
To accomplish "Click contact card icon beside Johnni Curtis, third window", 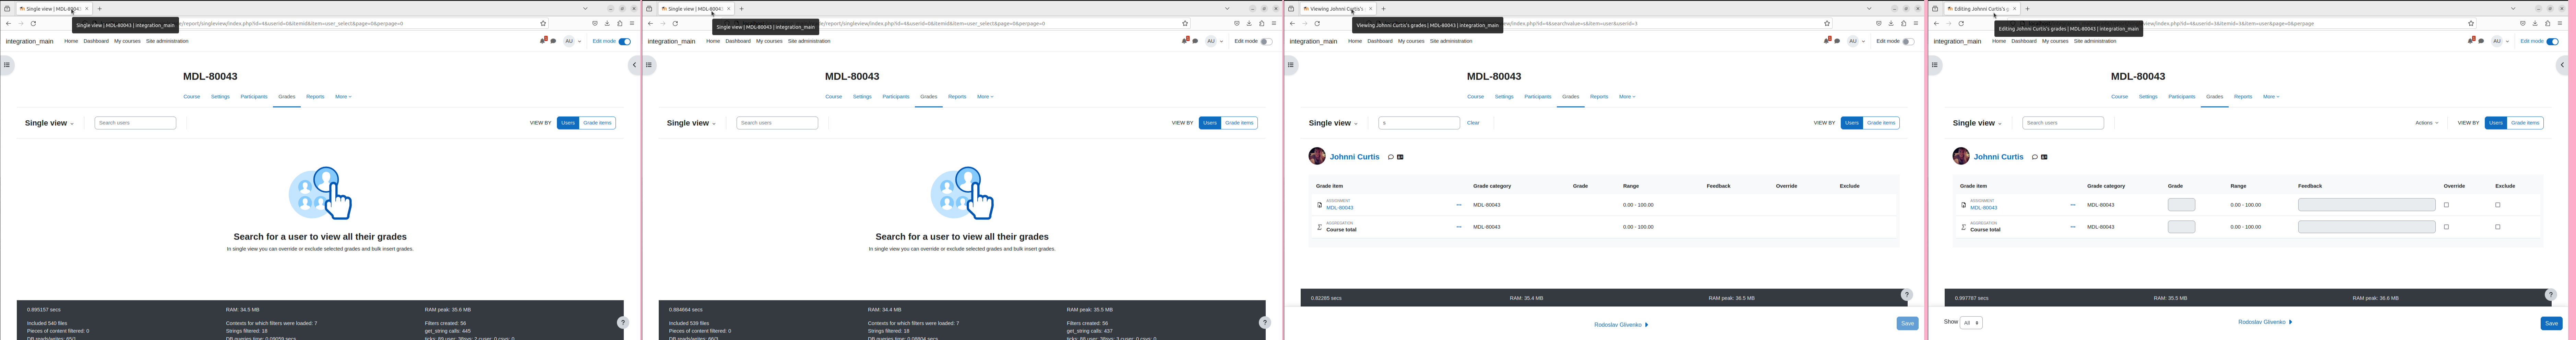I will point(1400,157).
